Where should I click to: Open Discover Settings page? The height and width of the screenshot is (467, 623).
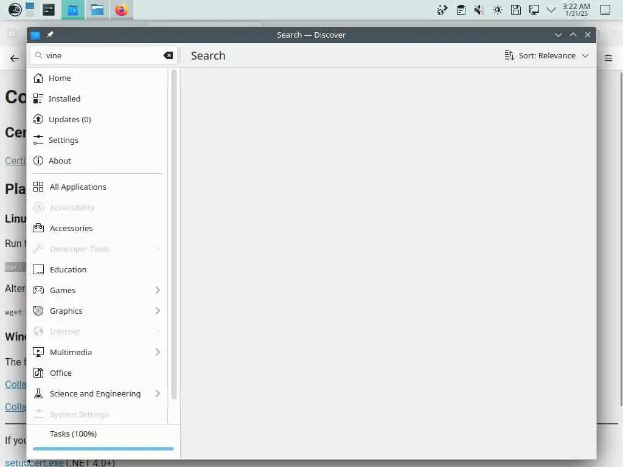coord(97,140)
